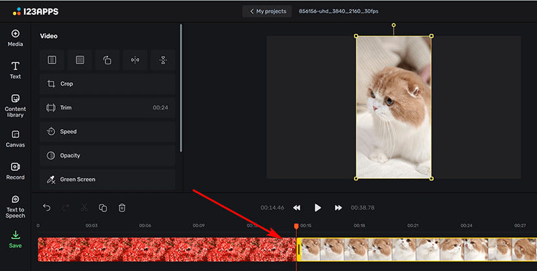
Task: Delete the selected clip
Action: click(122, 207)
